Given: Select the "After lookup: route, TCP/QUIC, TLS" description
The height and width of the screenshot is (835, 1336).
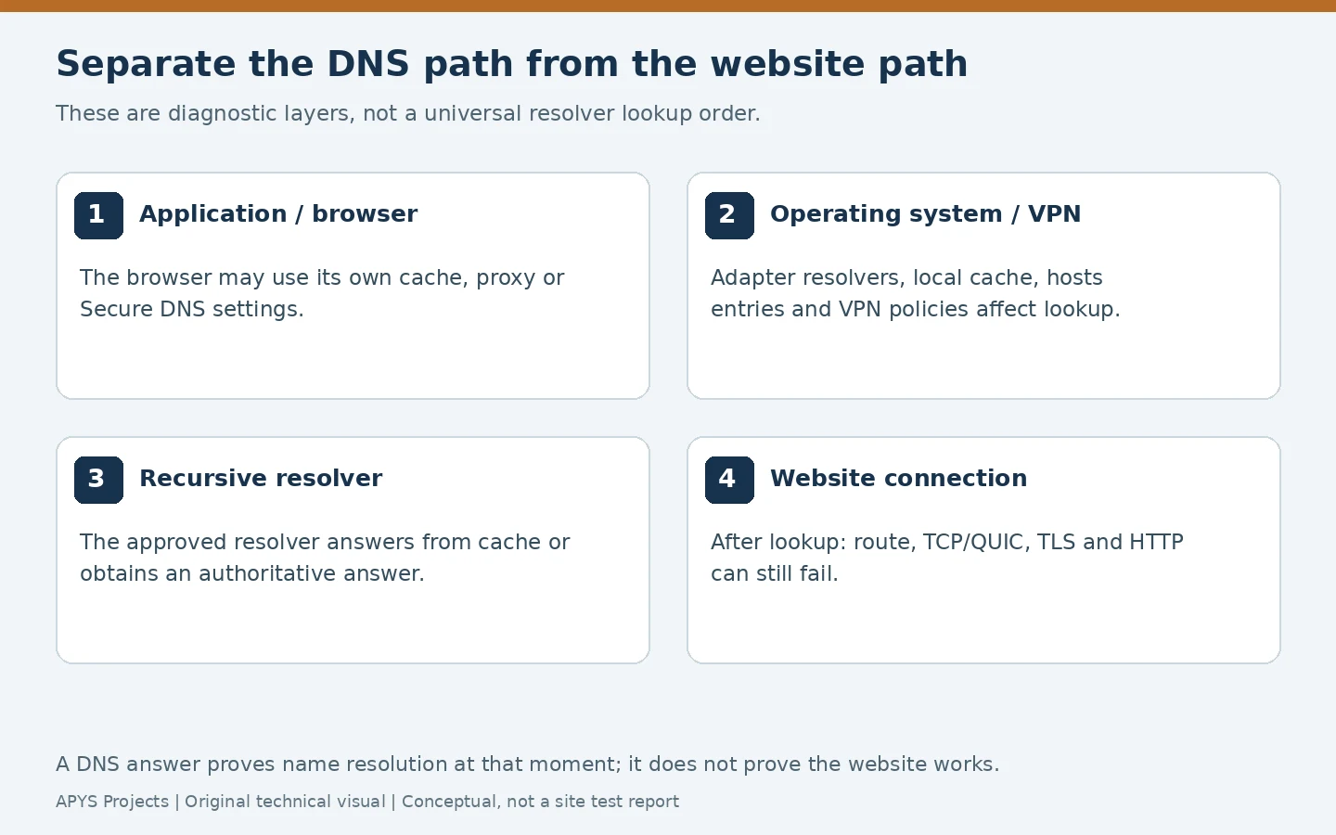Looking at the screenshot, I should coord(947,558).
